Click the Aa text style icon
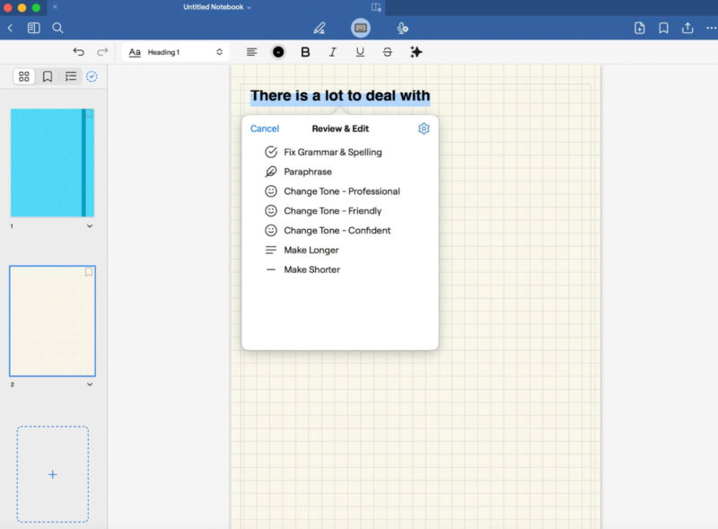The width and height of the screenshot is (718, 529). click(x=134, y=52)
